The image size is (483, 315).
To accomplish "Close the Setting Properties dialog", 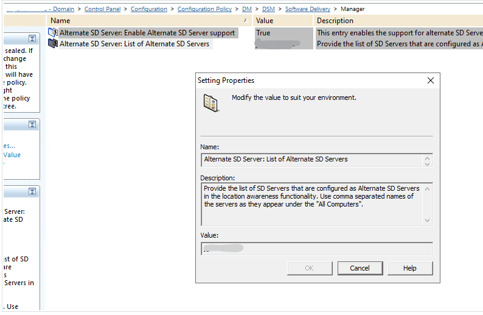I will pyautogui.click(x=431, y=80).
